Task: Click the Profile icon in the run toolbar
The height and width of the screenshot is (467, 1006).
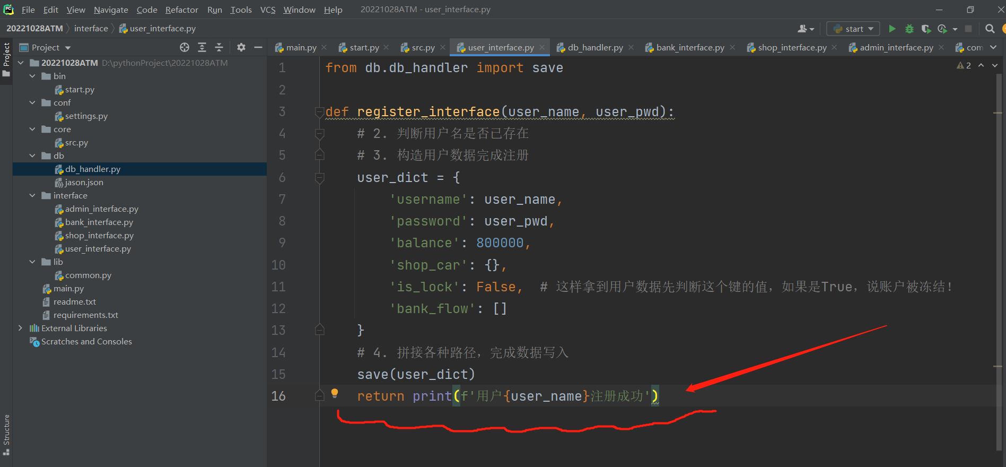Action: (x=942, y=29)
